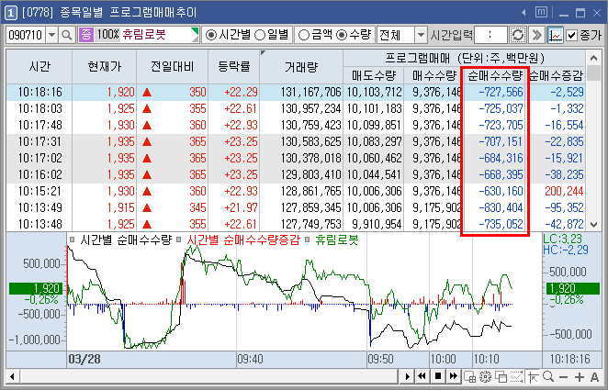This screenshot has width=608, height=390.
Task: Toggle 시간별 순매수수량 legend marker
Action: [72, 240]
